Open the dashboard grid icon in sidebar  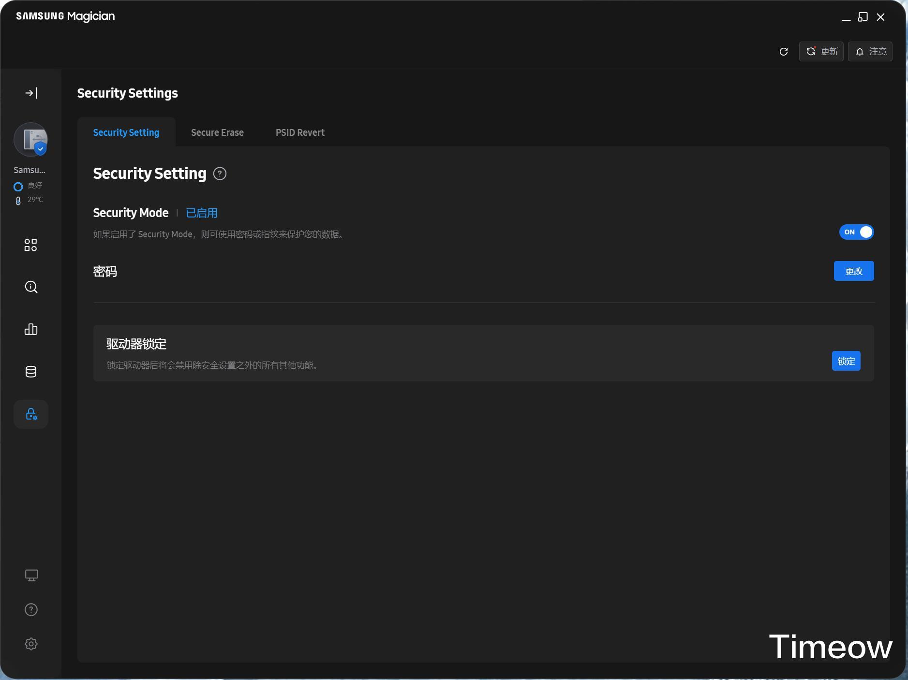tap(31, 245)
